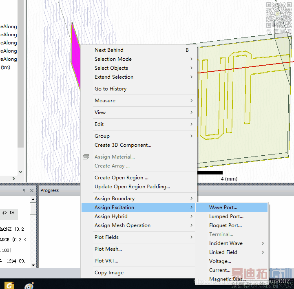
Task: Expand arrow beside Incident Wave
Action: (x=263, y=243)
